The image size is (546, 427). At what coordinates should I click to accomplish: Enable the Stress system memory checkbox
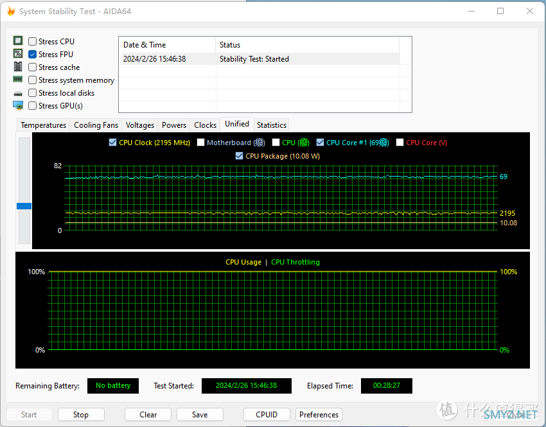pyautogui.click(x=32, y=80)
